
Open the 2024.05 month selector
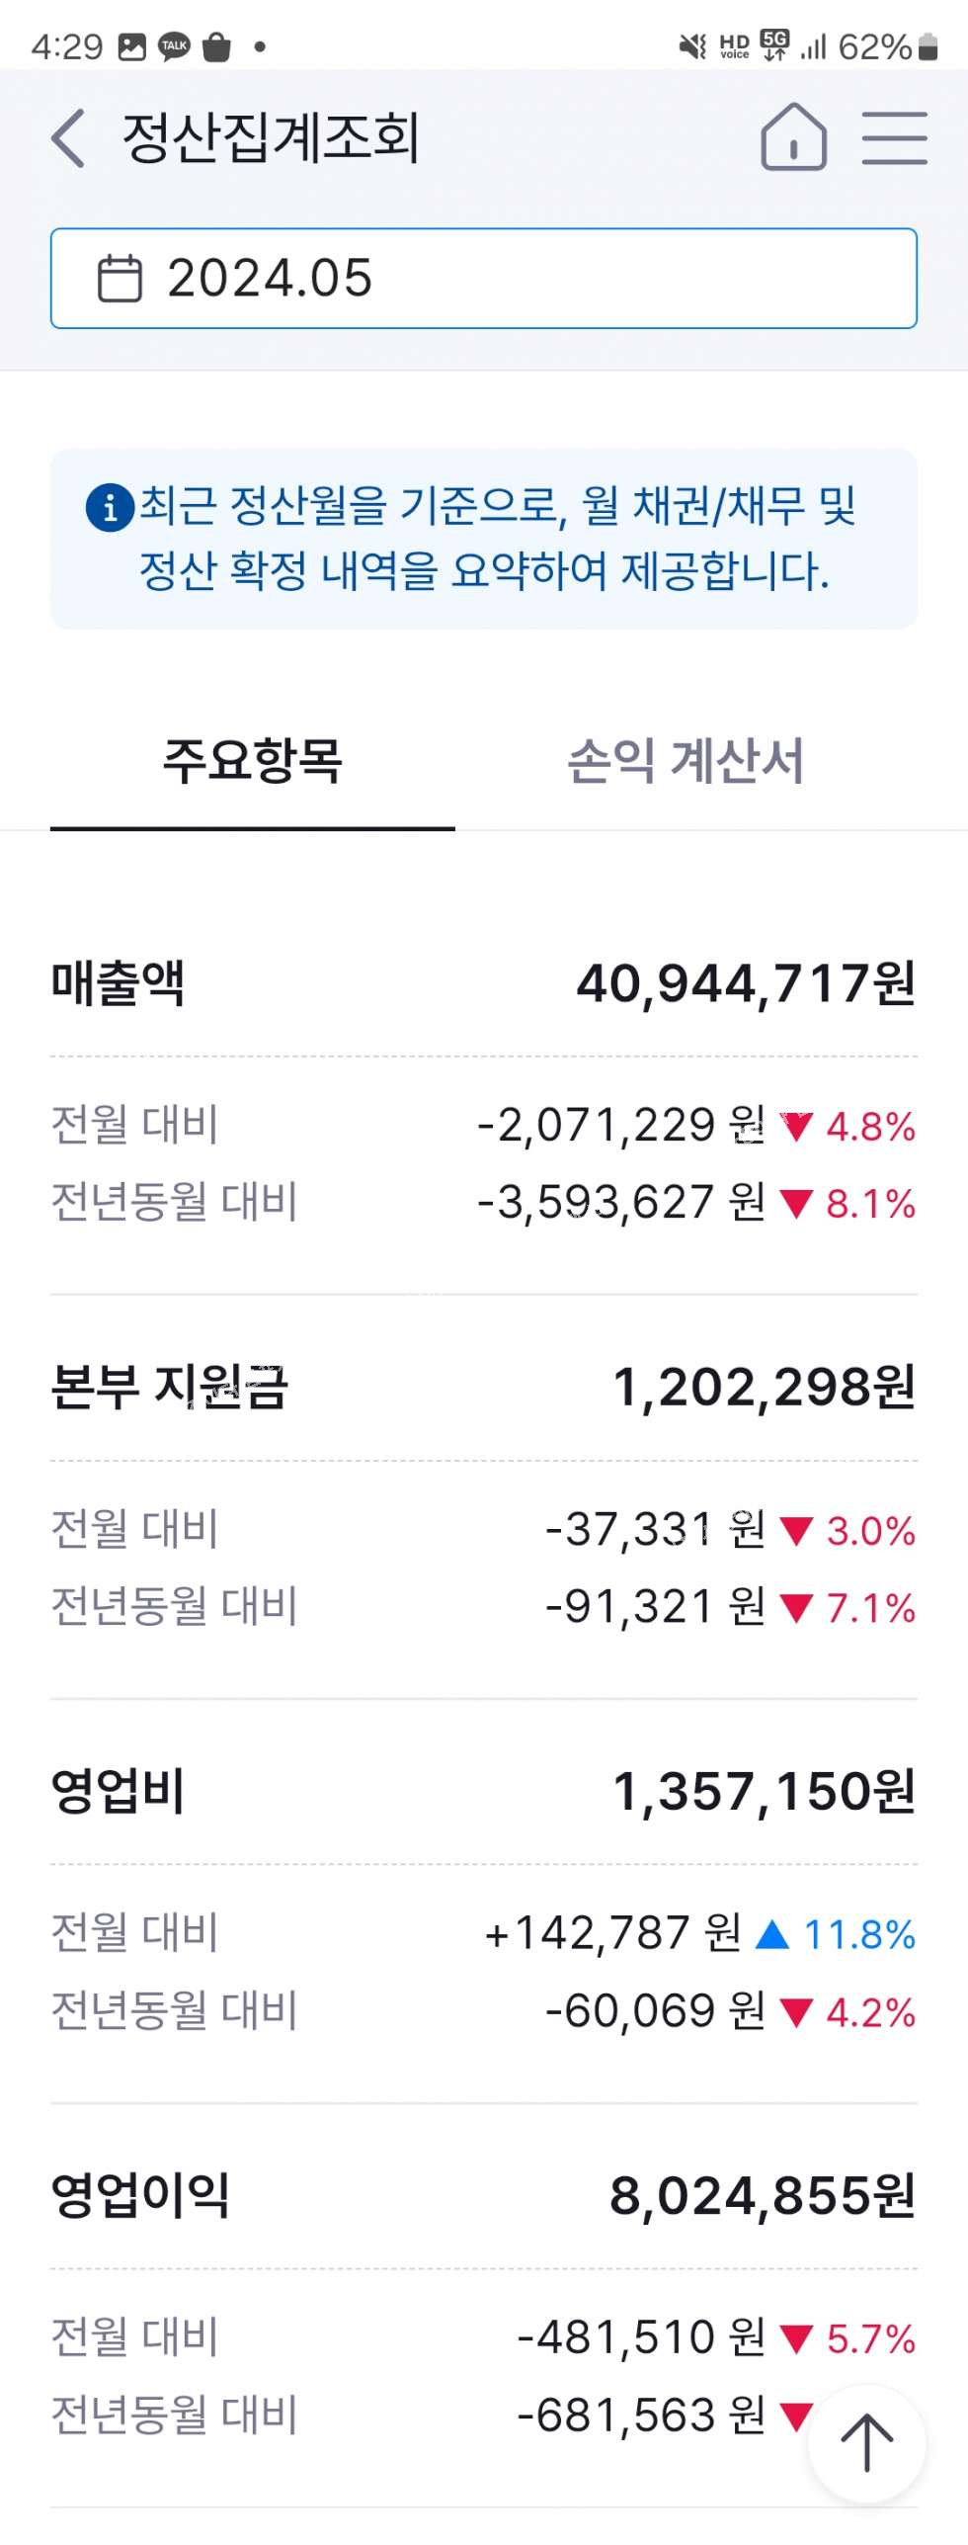[x=484, y=278]
